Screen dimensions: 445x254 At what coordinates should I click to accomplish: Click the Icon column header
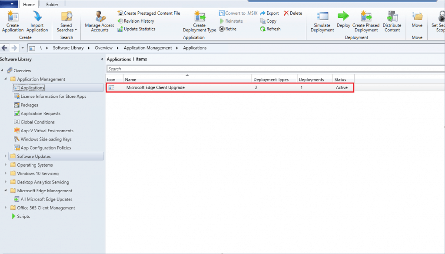click(114, 80)
